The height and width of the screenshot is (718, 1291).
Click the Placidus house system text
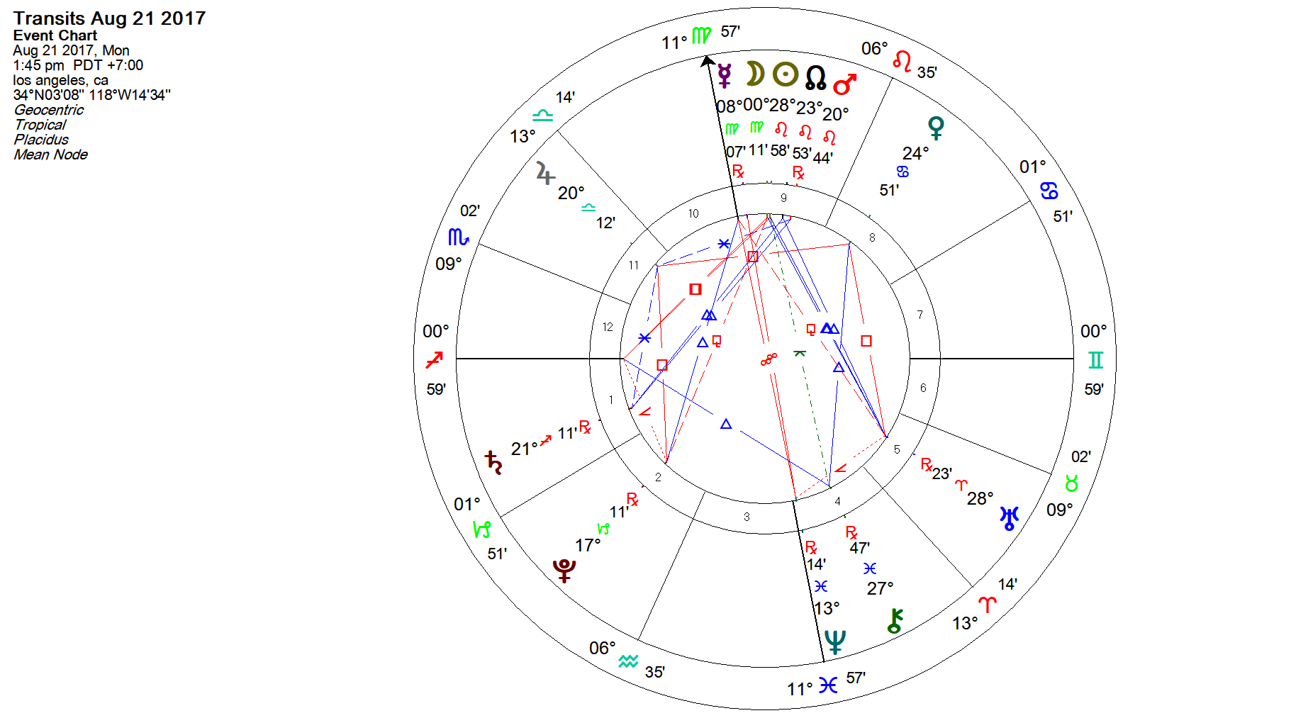(x=41, y=140)
